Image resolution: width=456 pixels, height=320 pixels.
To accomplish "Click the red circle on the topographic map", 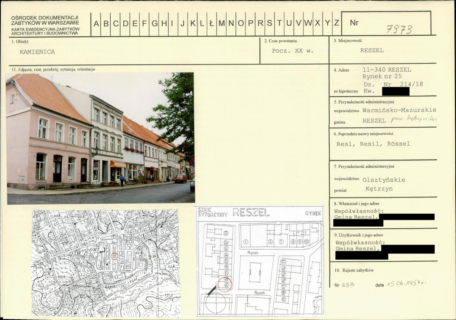I will coord(115,256).
